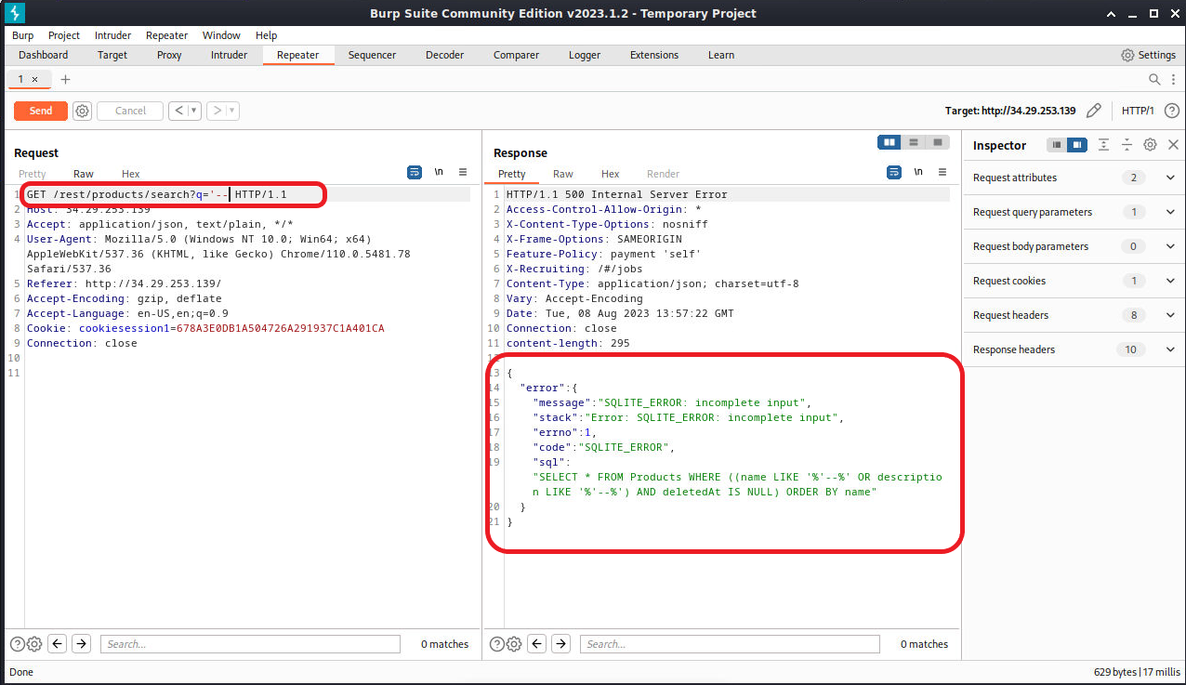Click the Cancel button
1186x685 pixels.
pyautogui.click(x=130, y=111)
